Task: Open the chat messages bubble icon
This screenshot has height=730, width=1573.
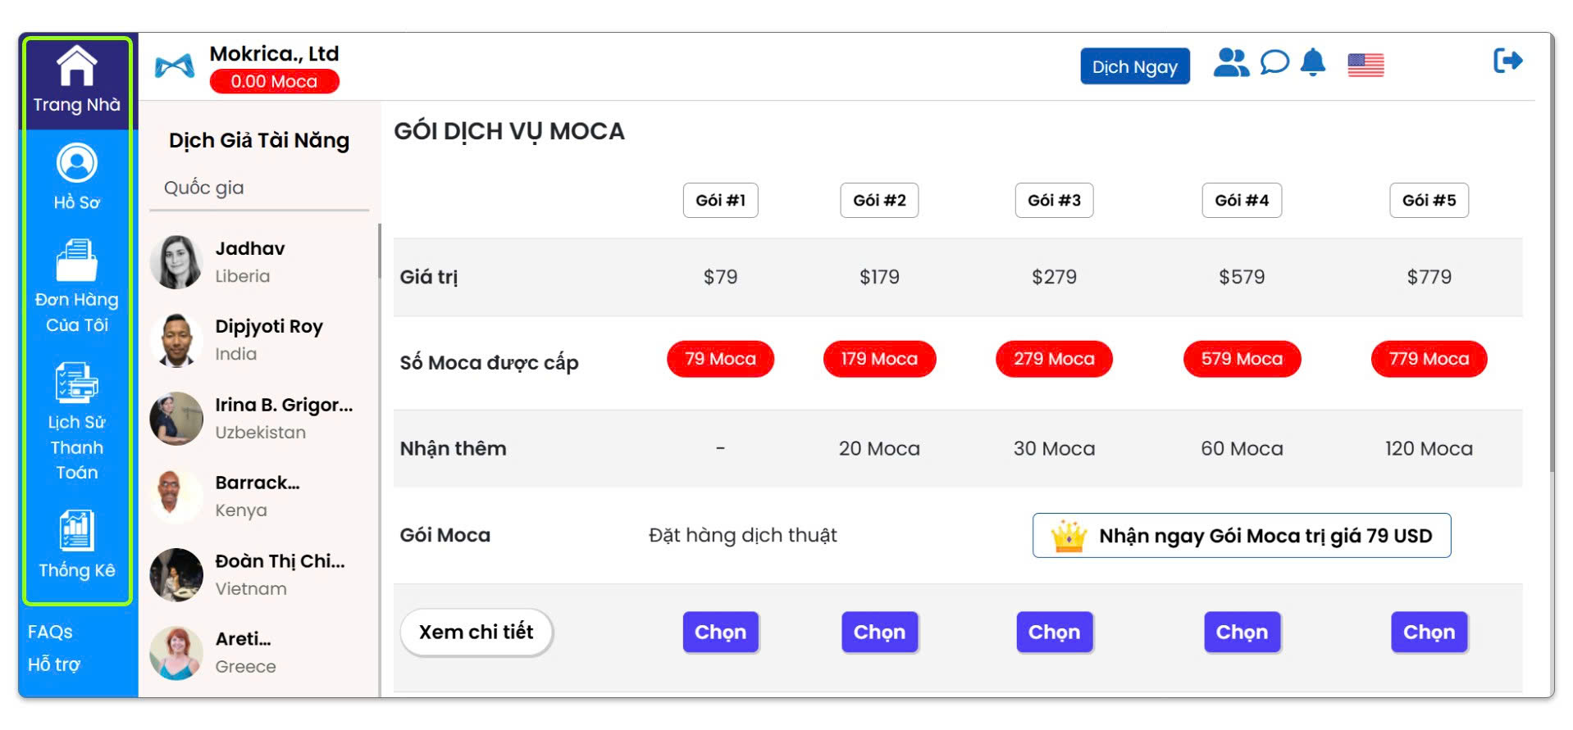Action: click(x=1274, y=63)
